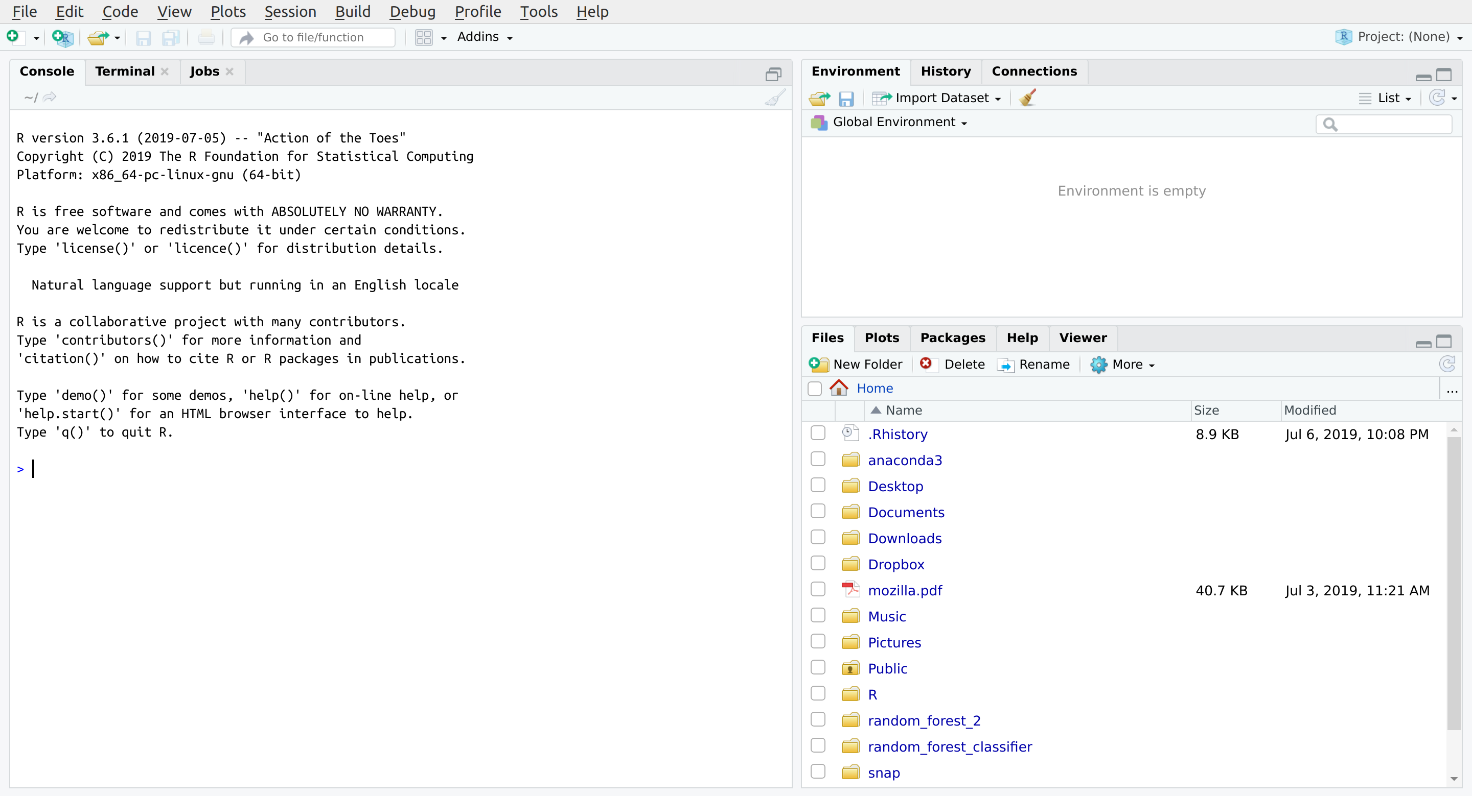Open the mozilla.pdf file
Viewport: 1472px width, 796px height.
pyautogui.click(x=905, y=590)
